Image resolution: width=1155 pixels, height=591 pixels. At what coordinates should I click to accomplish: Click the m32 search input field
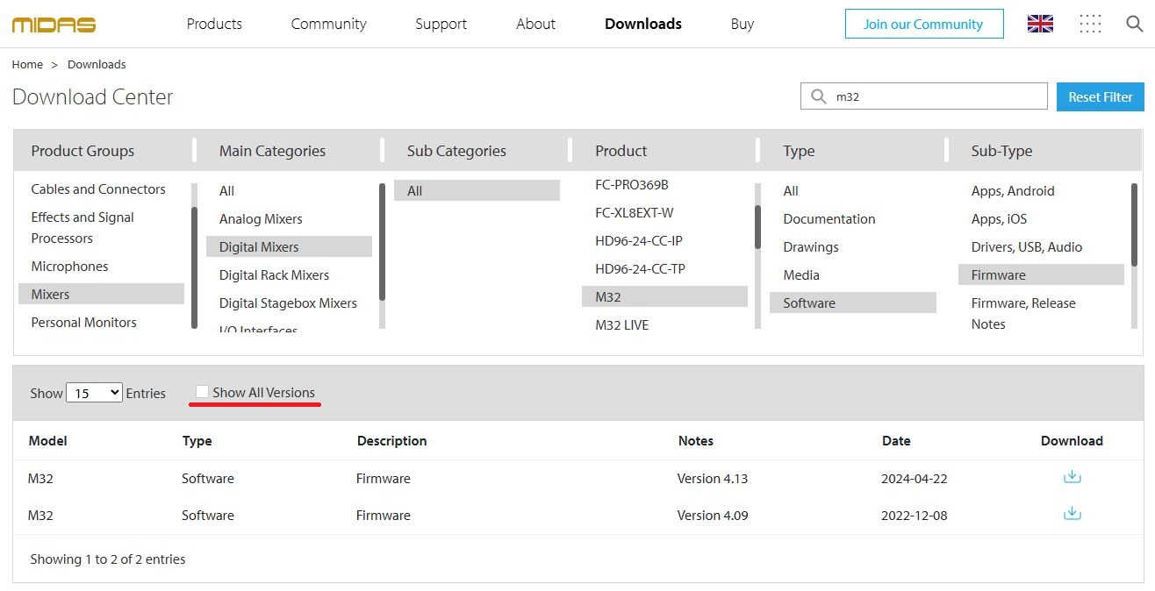[x=924, y=96]
